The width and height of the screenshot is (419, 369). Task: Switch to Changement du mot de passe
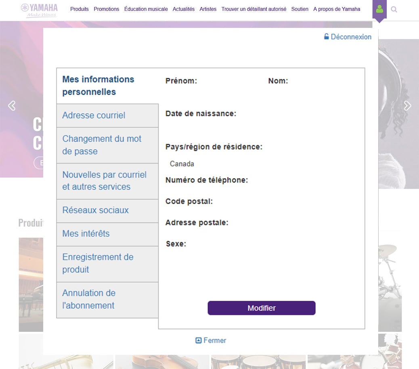tap(101, 145)
